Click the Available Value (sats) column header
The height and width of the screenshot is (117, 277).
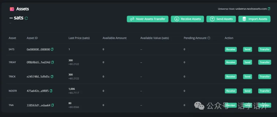coord(155,38)
